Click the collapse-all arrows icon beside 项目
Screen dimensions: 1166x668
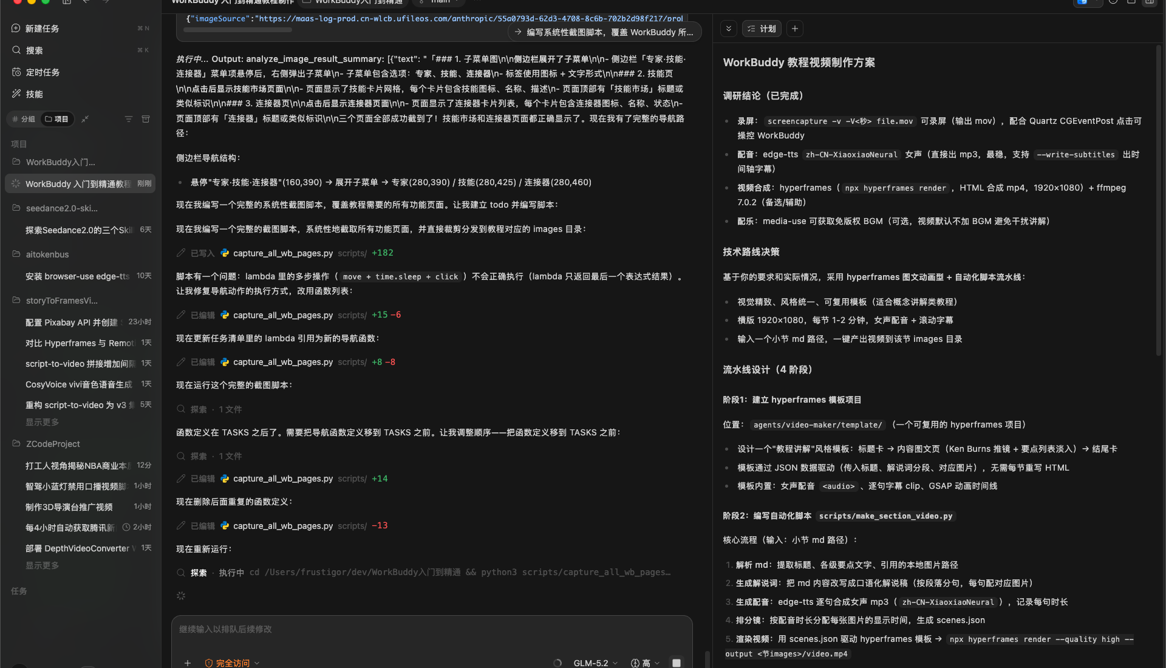pos(85,119)
